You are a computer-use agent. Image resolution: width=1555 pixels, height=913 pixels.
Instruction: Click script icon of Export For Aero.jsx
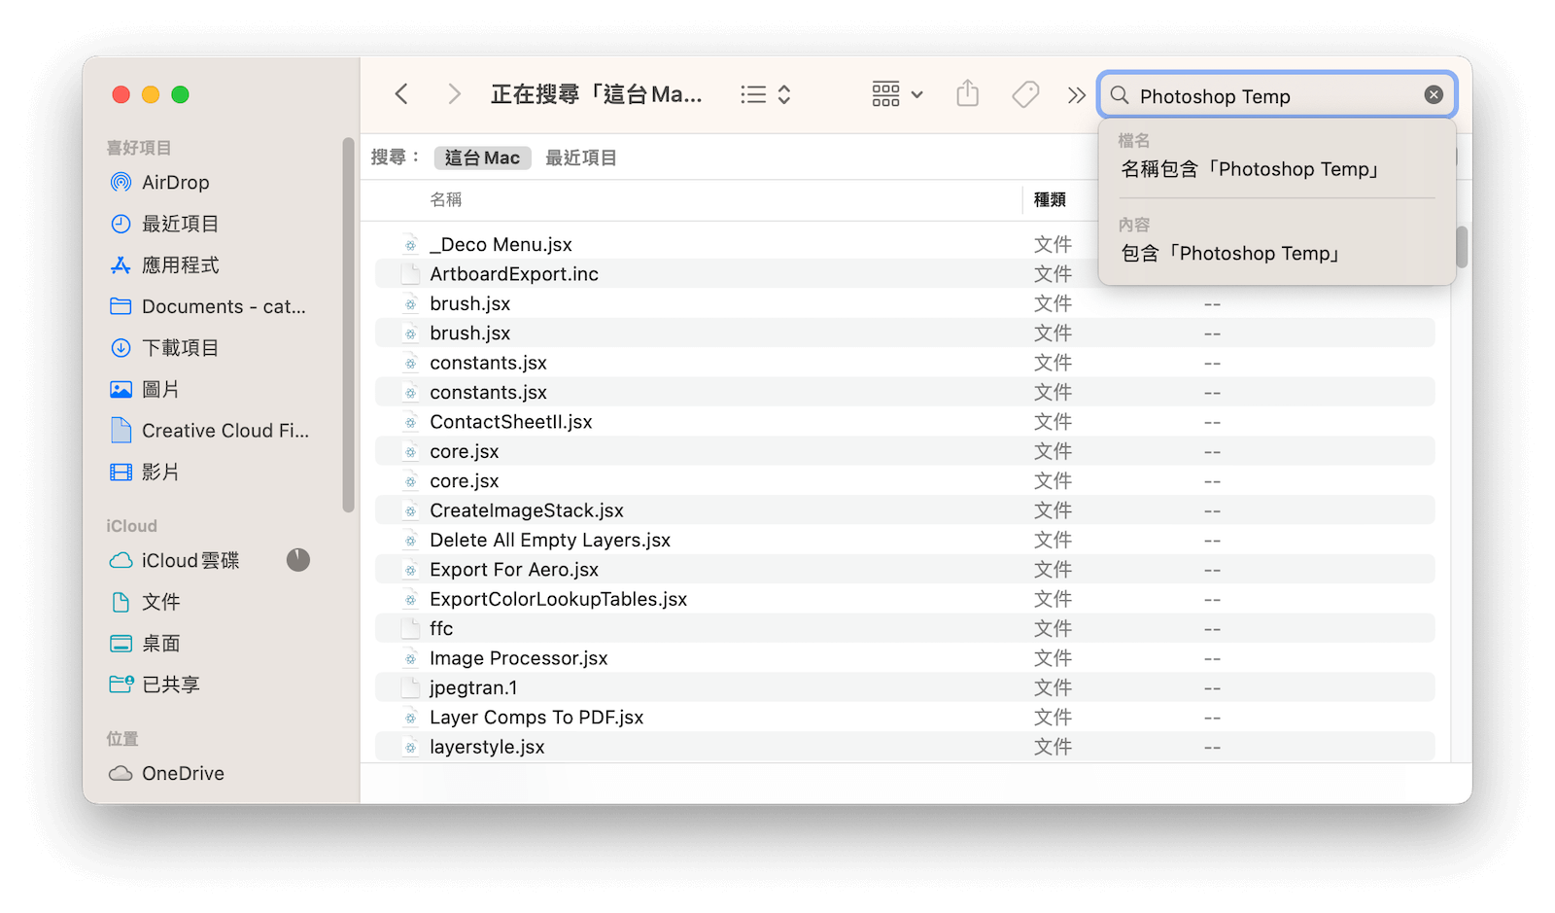click(410, 570)
